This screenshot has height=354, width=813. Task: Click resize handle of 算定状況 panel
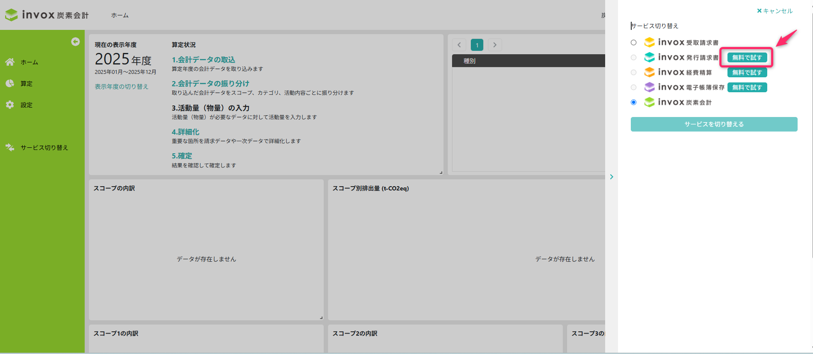440,172
